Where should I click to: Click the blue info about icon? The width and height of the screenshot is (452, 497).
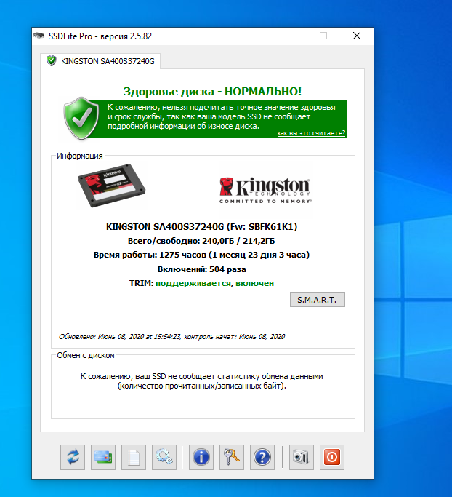click(201, 457)
